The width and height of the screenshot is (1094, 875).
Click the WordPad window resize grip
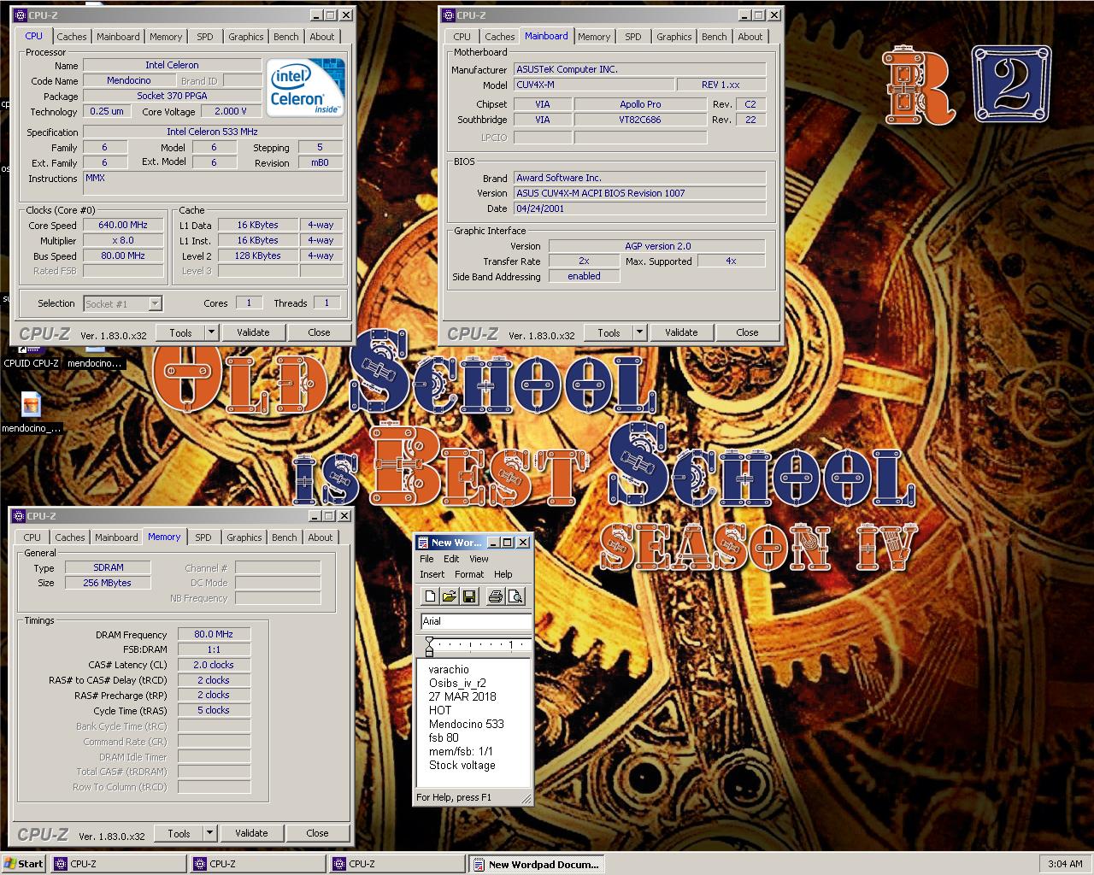pos(526,799)
